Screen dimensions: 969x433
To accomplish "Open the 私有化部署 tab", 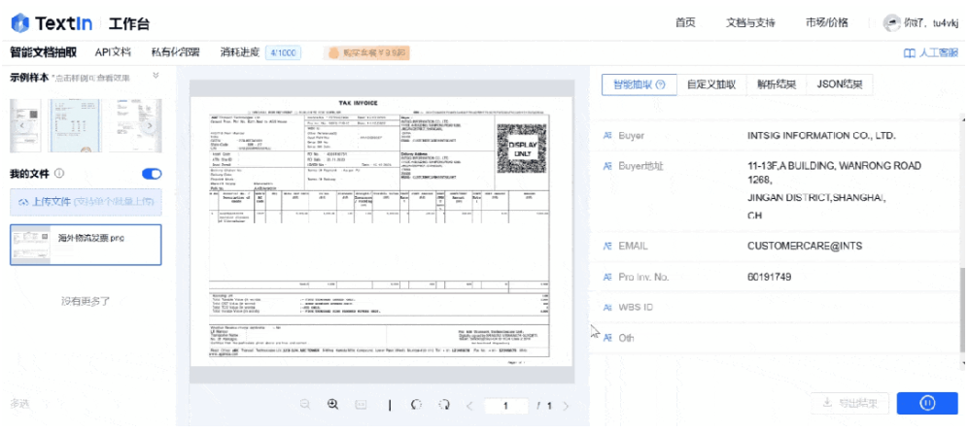I will [x=176, y=52].
